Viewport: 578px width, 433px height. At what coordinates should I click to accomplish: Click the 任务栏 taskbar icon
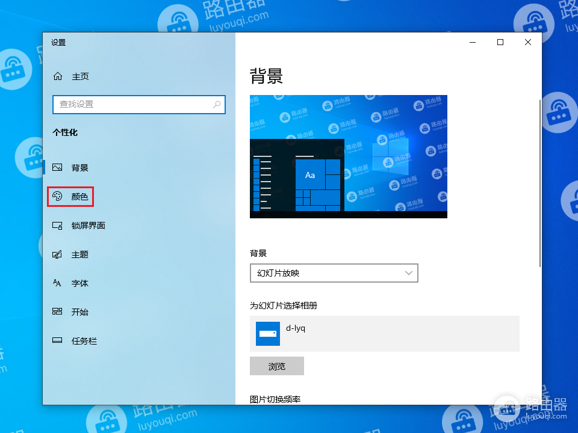coord(57,340)
